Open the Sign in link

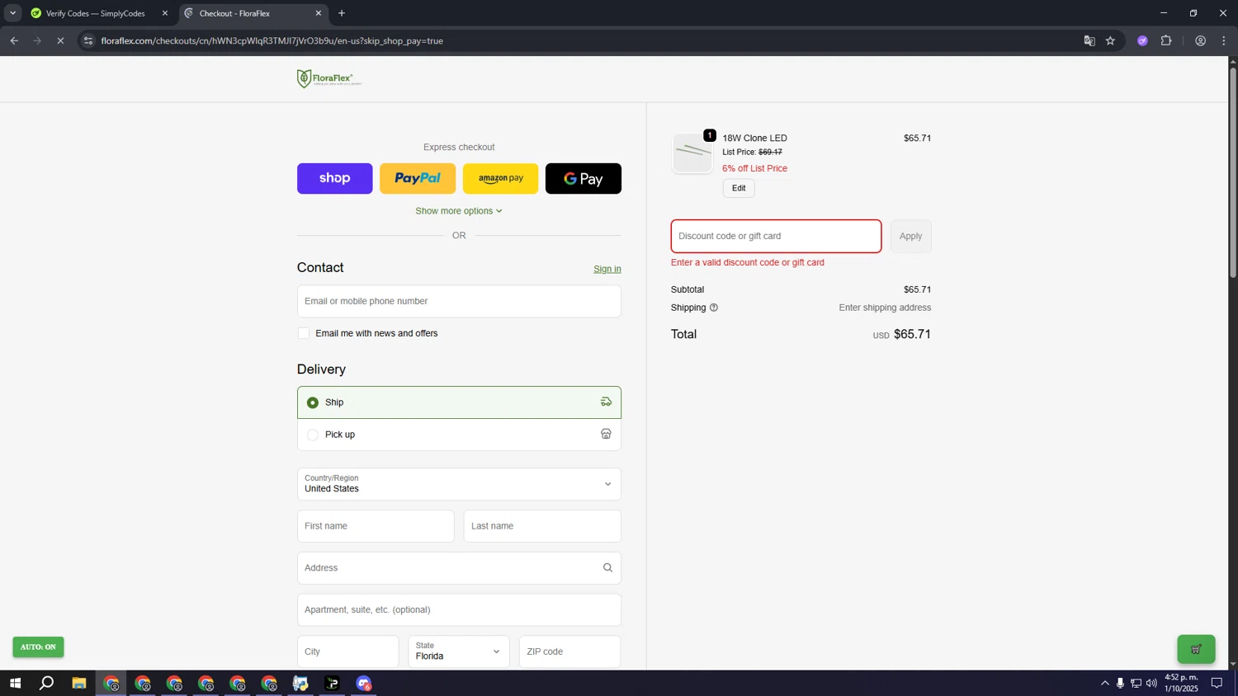tap(607, 269)
